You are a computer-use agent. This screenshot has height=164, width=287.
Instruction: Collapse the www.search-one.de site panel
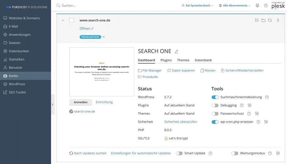click(x=63, y=20)
